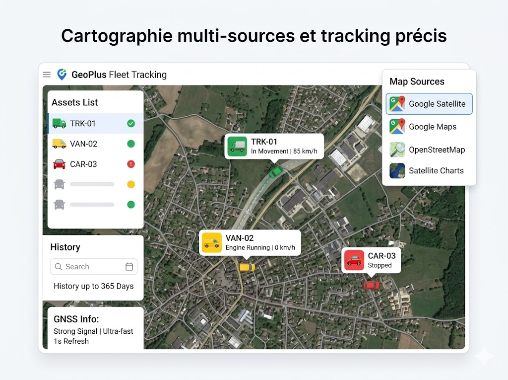The image size is (508, 380).
Task: Open the hamburger menu icon
Action: point(47,75)
